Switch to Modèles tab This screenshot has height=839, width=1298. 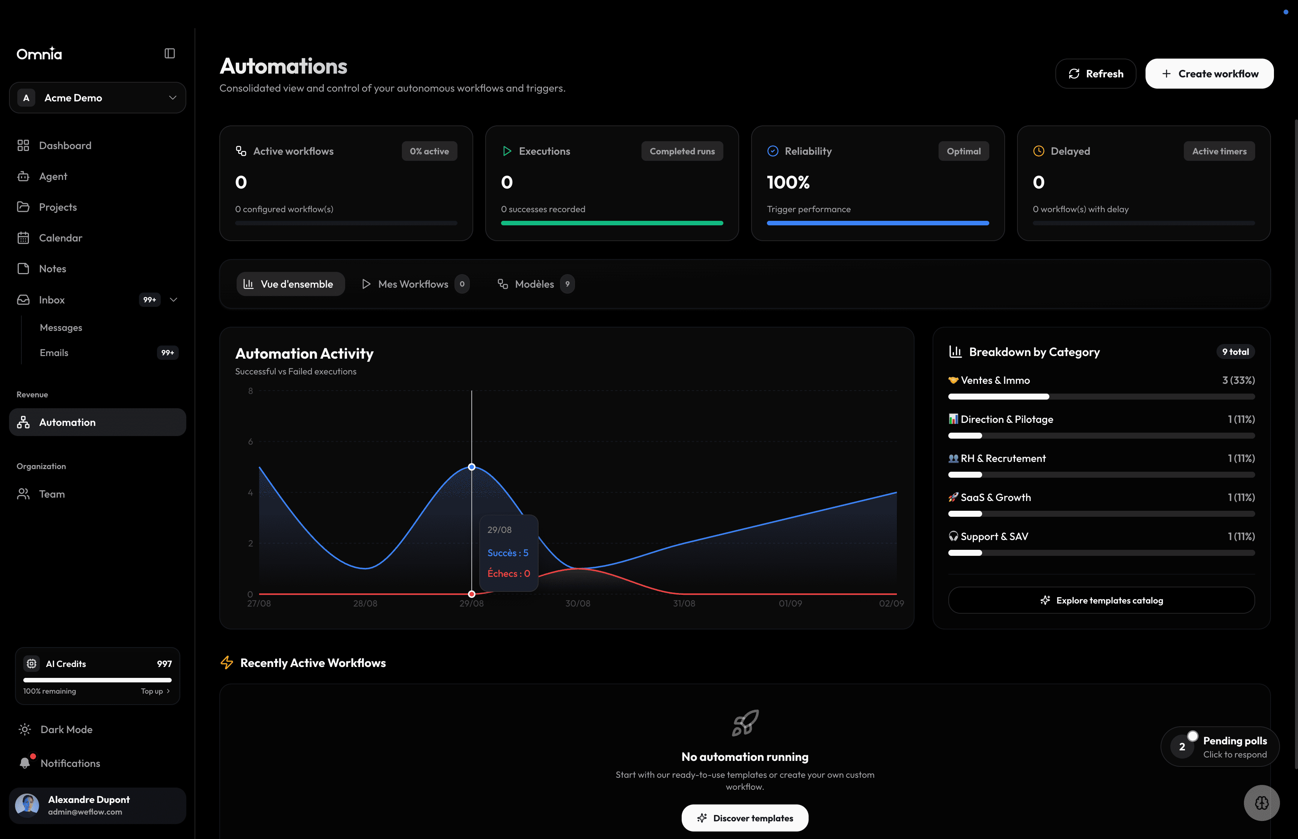(x=536, y=284)
